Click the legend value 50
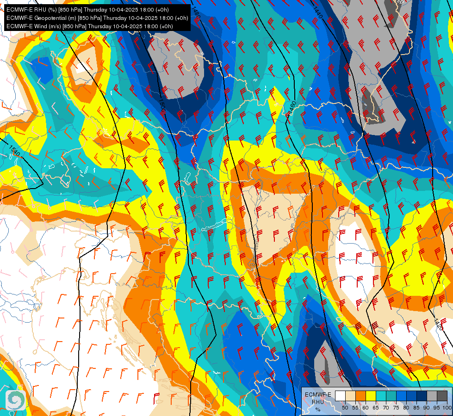This screenshot has width=453, height=416. (345, 408)
